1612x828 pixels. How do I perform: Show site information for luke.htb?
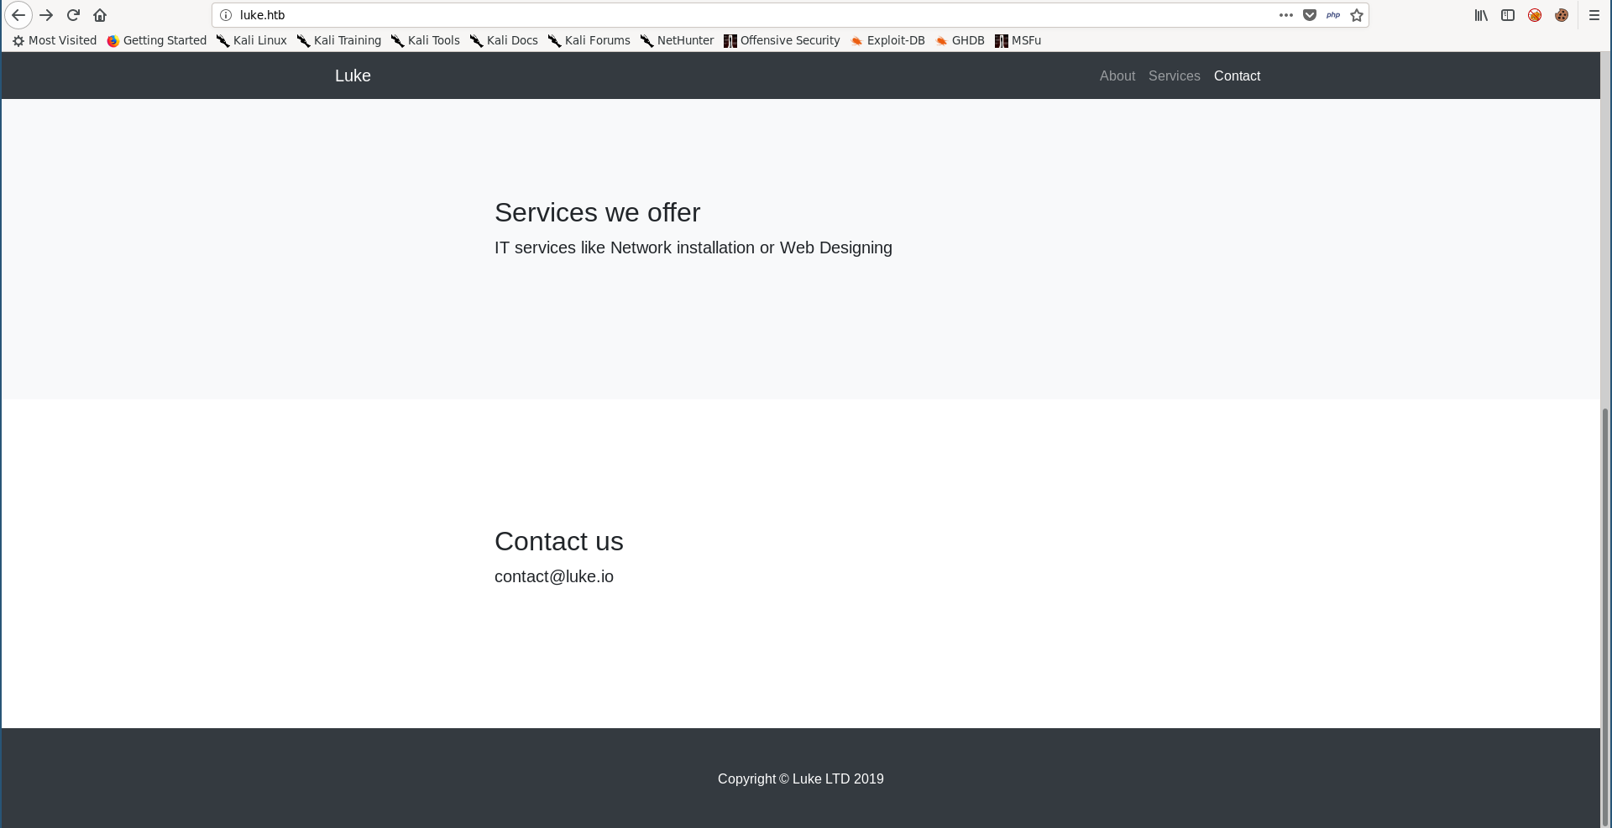pos(226,15)
